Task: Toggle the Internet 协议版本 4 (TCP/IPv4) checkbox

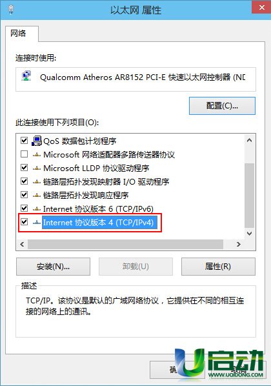Action: pyautogui.click(x=24, y=222)
